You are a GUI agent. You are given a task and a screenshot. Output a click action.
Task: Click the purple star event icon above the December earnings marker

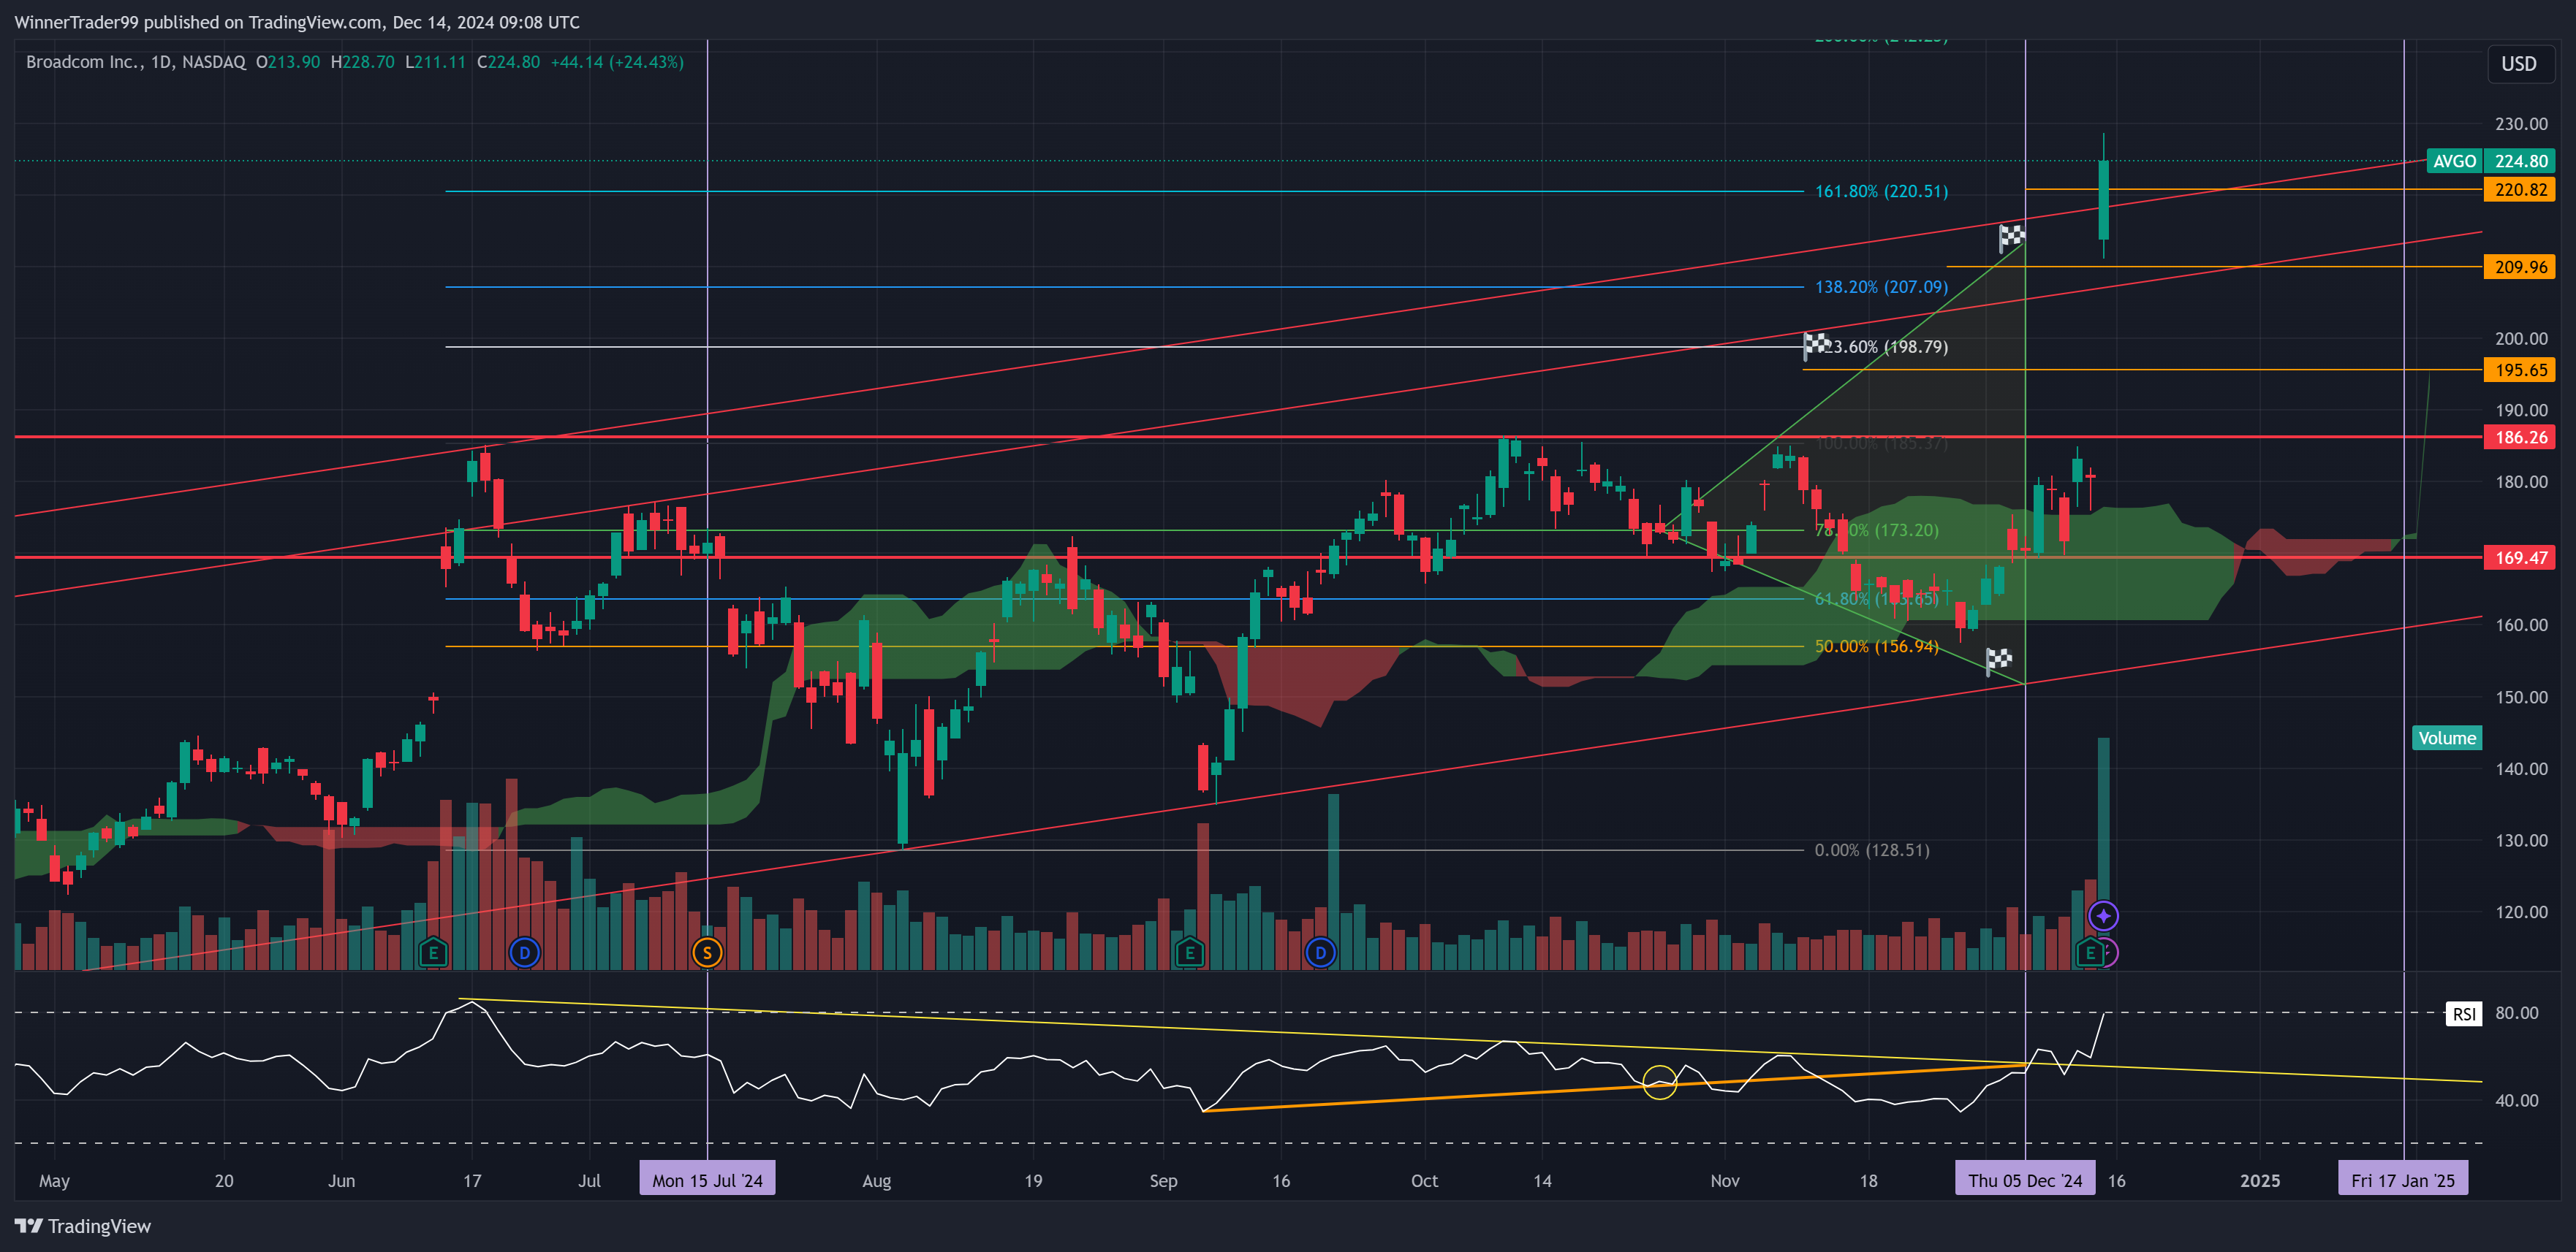click(x=2103, y=915)
